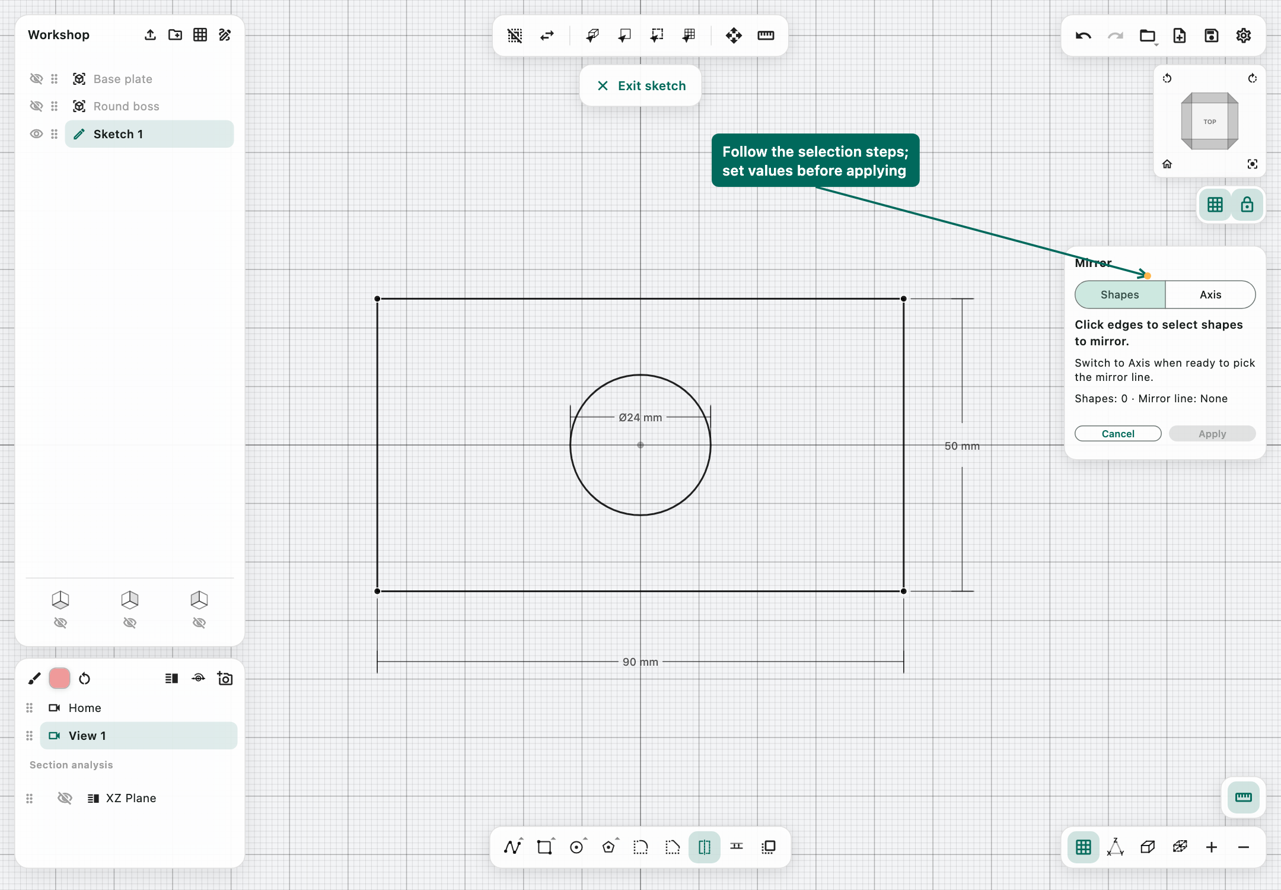The height and width of the screenshot is (890, 1281).
Task: Click the paintbrush appearance icon
Action: point(34,678)
